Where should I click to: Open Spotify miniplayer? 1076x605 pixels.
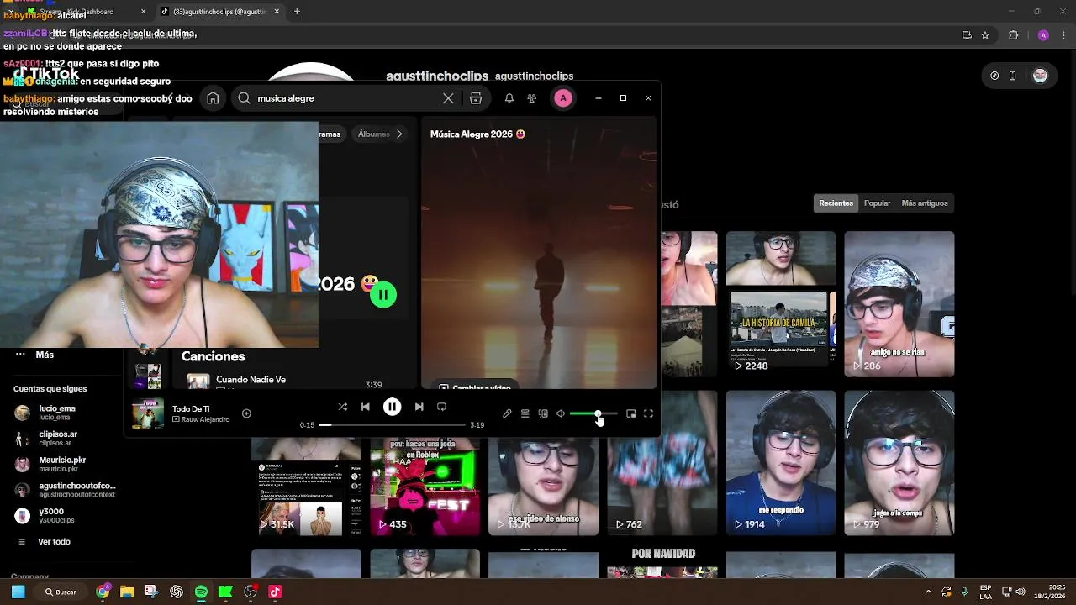click(x=631, y=413)
